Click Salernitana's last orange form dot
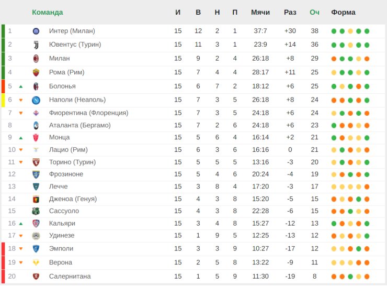This screenshot has height=286, width=387. [367, 276]
